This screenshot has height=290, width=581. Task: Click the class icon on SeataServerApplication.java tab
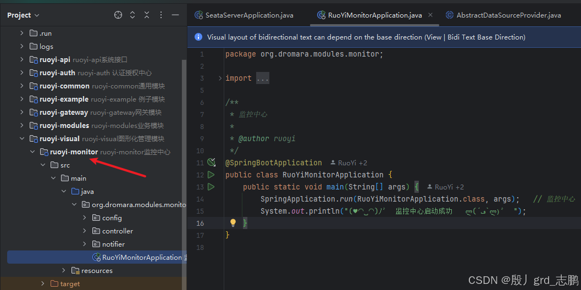[200, 15]
